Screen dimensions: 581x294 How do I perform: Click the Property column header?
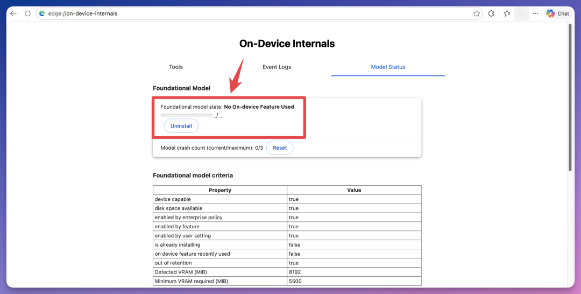click(219, 190)
